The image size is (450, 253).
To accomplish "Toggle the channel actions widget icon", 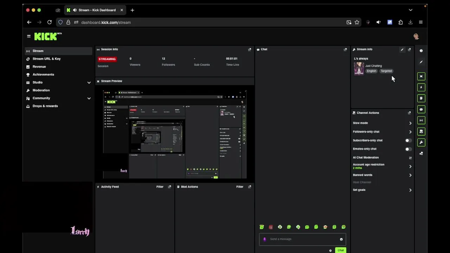I will (x=421, y=131).
